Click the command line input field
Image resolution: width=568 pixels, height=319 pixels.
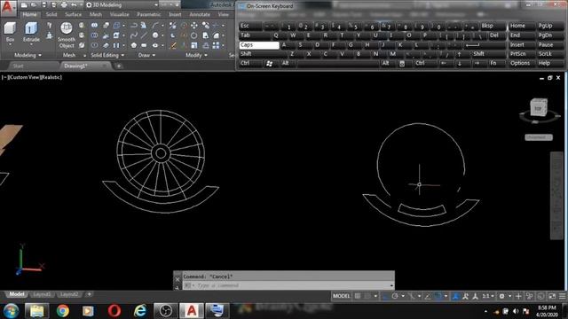288,285
